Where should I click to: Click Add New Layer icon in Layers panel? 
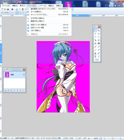click(x=5, y=90)
